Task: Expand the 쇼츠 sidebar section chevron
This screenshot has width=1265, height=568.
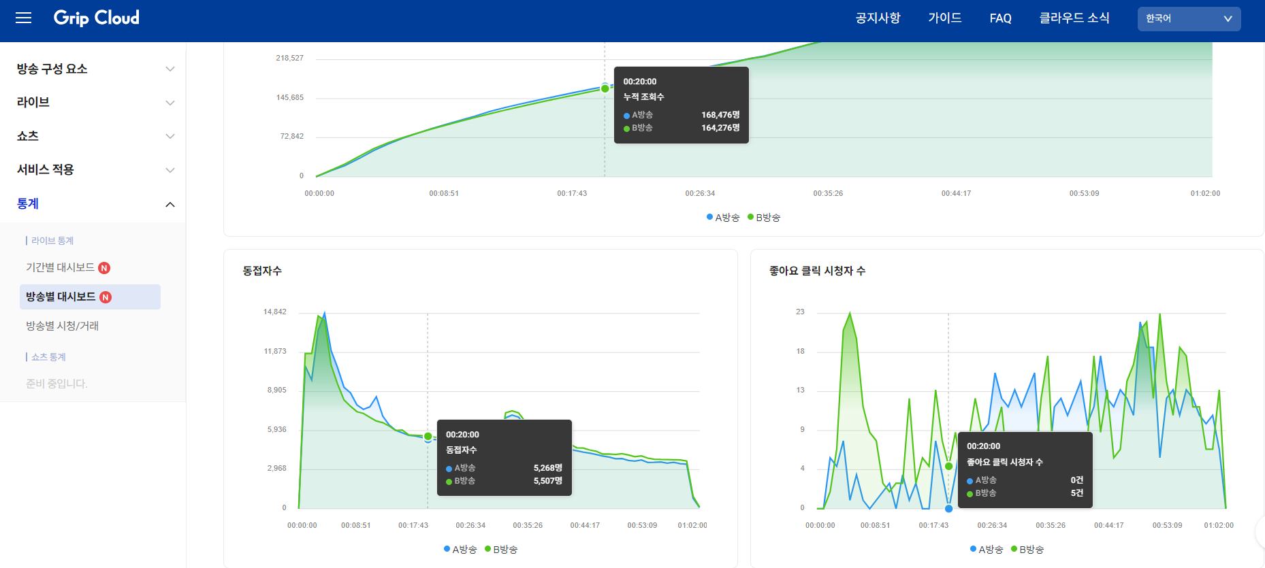Action: [x=170, y=136]
